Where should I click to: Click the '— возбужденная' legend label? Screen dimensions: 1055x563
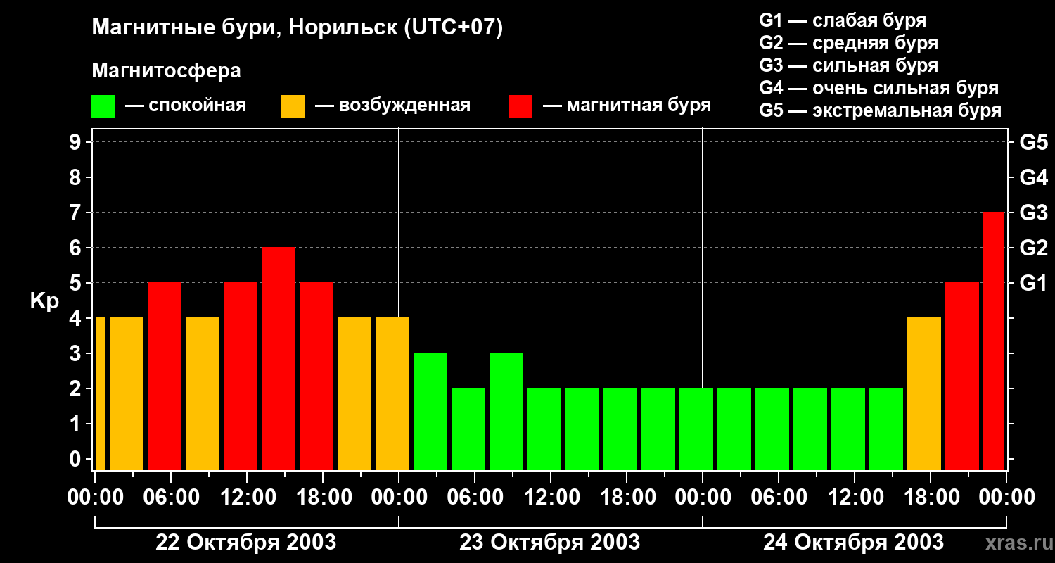coord(392,106)
